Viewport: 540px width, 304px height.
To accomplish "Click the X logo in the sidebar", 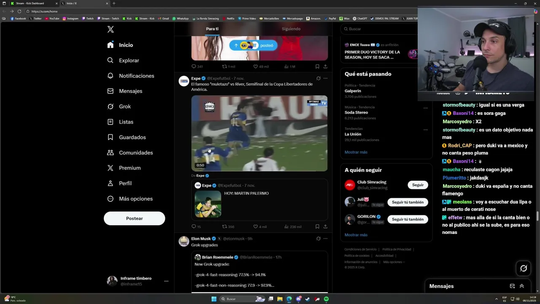I will tap(111, 30).
